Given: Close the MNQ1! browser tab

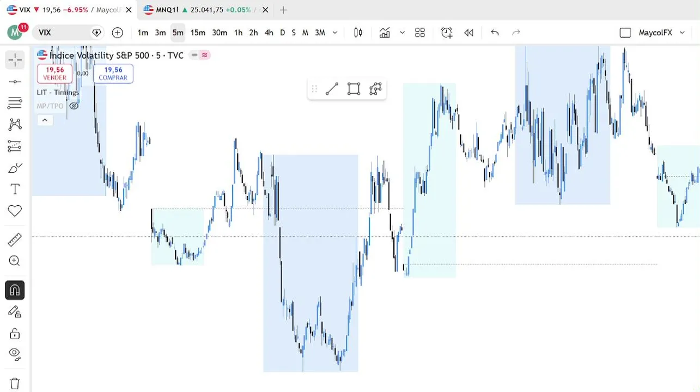Looking at the screenshot, I should point(265,10).
